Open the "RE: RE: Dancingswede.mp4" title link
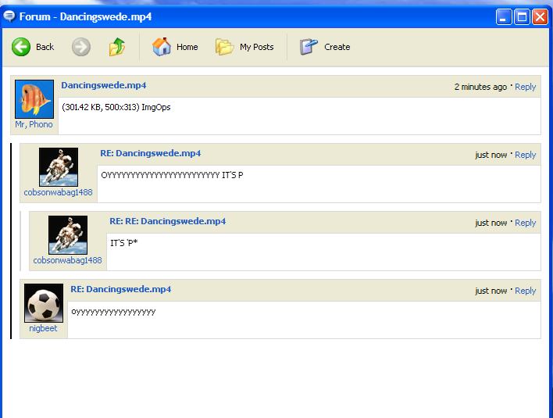 point(167,221)
